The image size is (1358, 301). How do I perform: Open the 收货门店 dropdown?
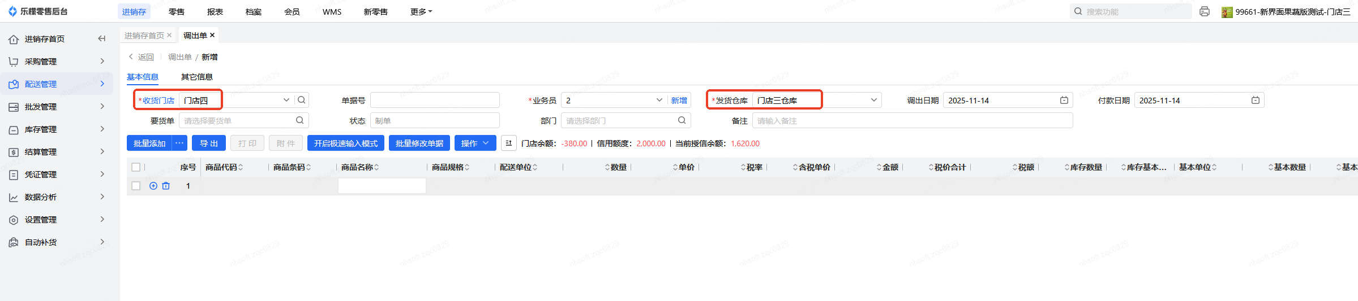286,100
